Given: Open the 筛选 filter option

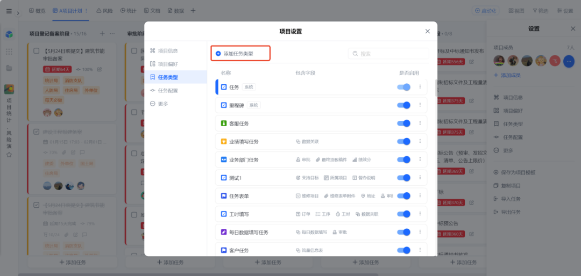Looking at the screenshot, I should coord(540,11).
